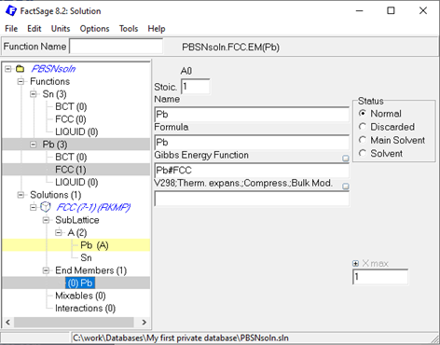Screen dimensions: 440x345
Task: Select FCC (1) under Pb
Action: pos(71,170)
